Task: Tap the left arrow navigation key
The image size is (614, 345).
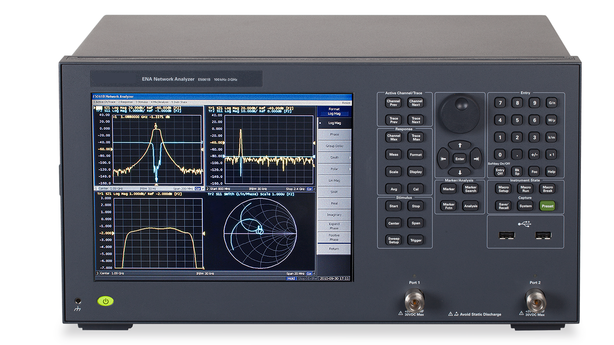Action: tap(443, 159)
